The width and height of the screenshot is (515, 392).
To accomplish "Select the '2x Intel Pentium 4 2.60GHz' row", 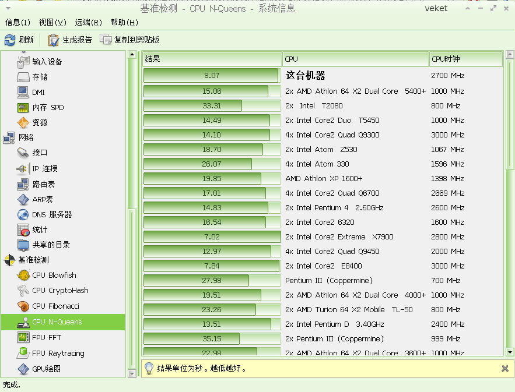I will (323, 208).
